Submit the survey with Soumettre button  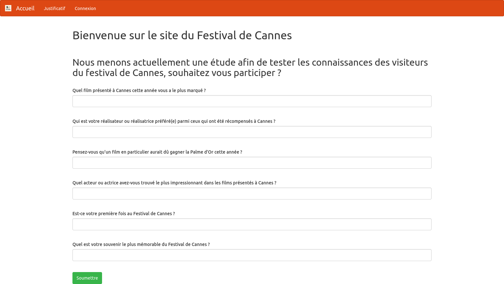click(87, 278)
